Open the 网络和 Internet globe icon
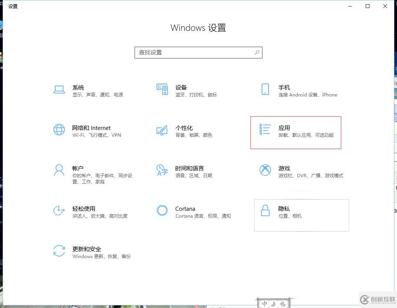This screenshot has width=397, height=308. click(59, 130)
